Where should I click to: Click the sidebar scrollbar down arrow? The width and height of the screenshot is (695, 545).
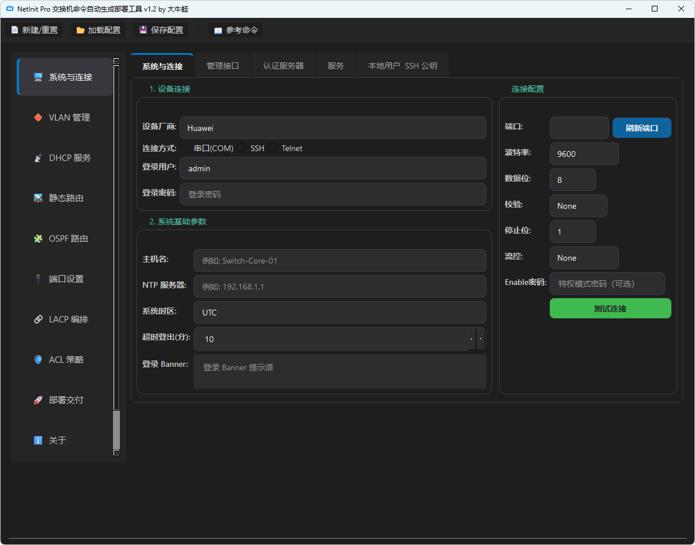[x=116, y=453]
